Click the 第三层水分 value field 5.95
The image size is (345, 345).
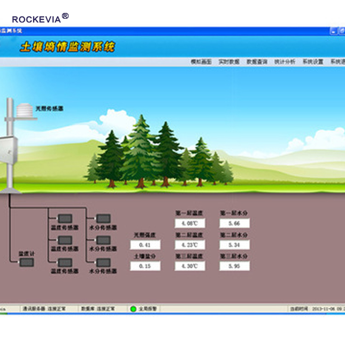point(235,266)
